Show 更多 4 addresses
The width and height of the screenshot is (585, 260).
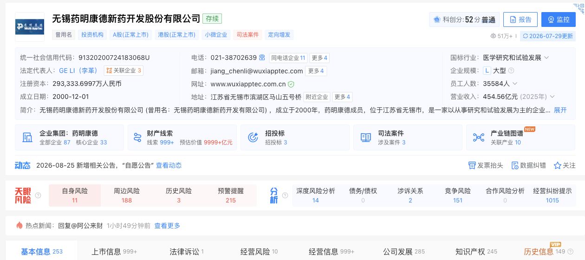pyautogui.click(x=342, y=97)
